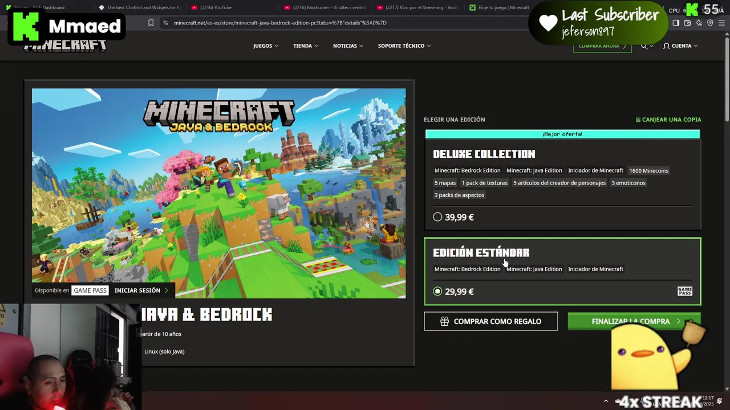This screenshot has width=730, height=410.
Task: Click the COMPRAR COMO REGALO button
Action: click(490, 321)
